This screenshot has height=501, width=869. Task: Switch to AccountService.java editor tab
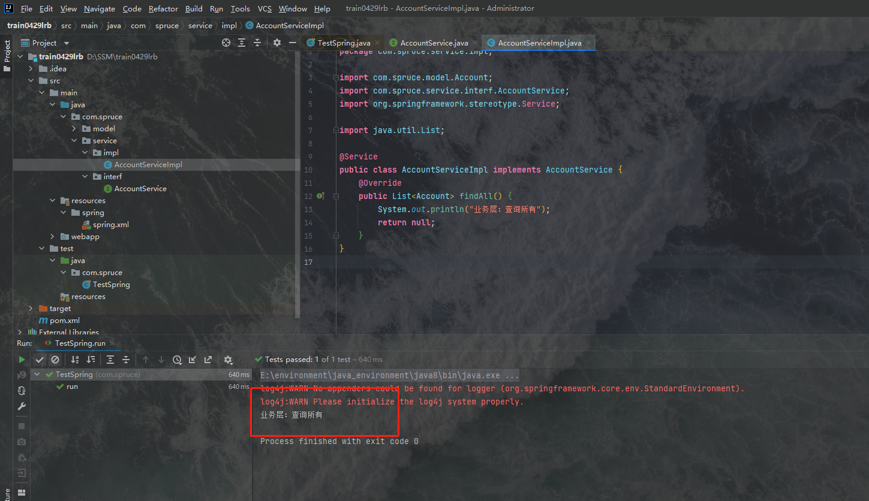[x=434, y=43]
